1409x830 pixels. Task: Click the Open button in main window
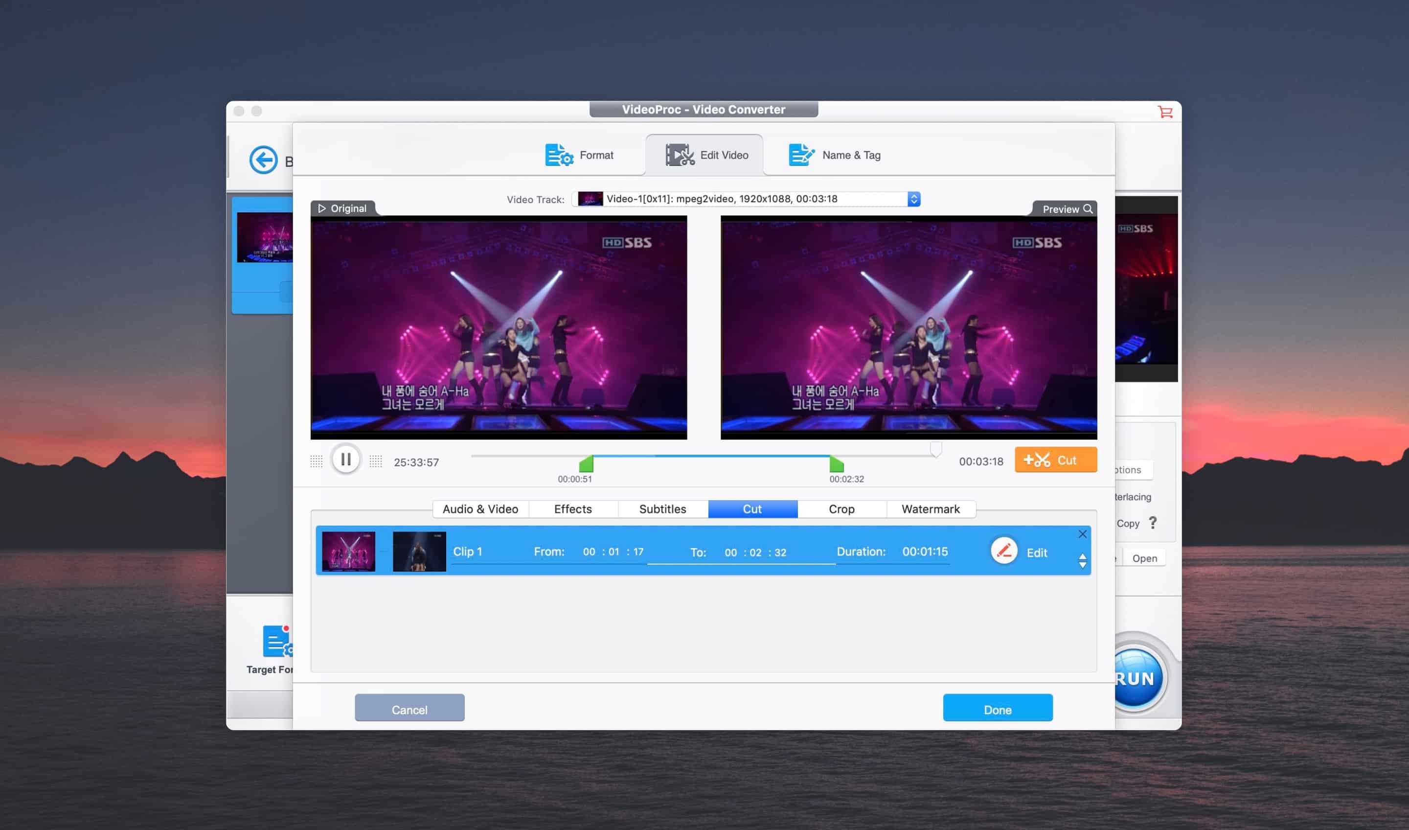pos(1144,558)
